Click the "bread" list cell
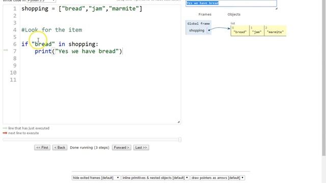The image size is (326, 183). [240, 30]
